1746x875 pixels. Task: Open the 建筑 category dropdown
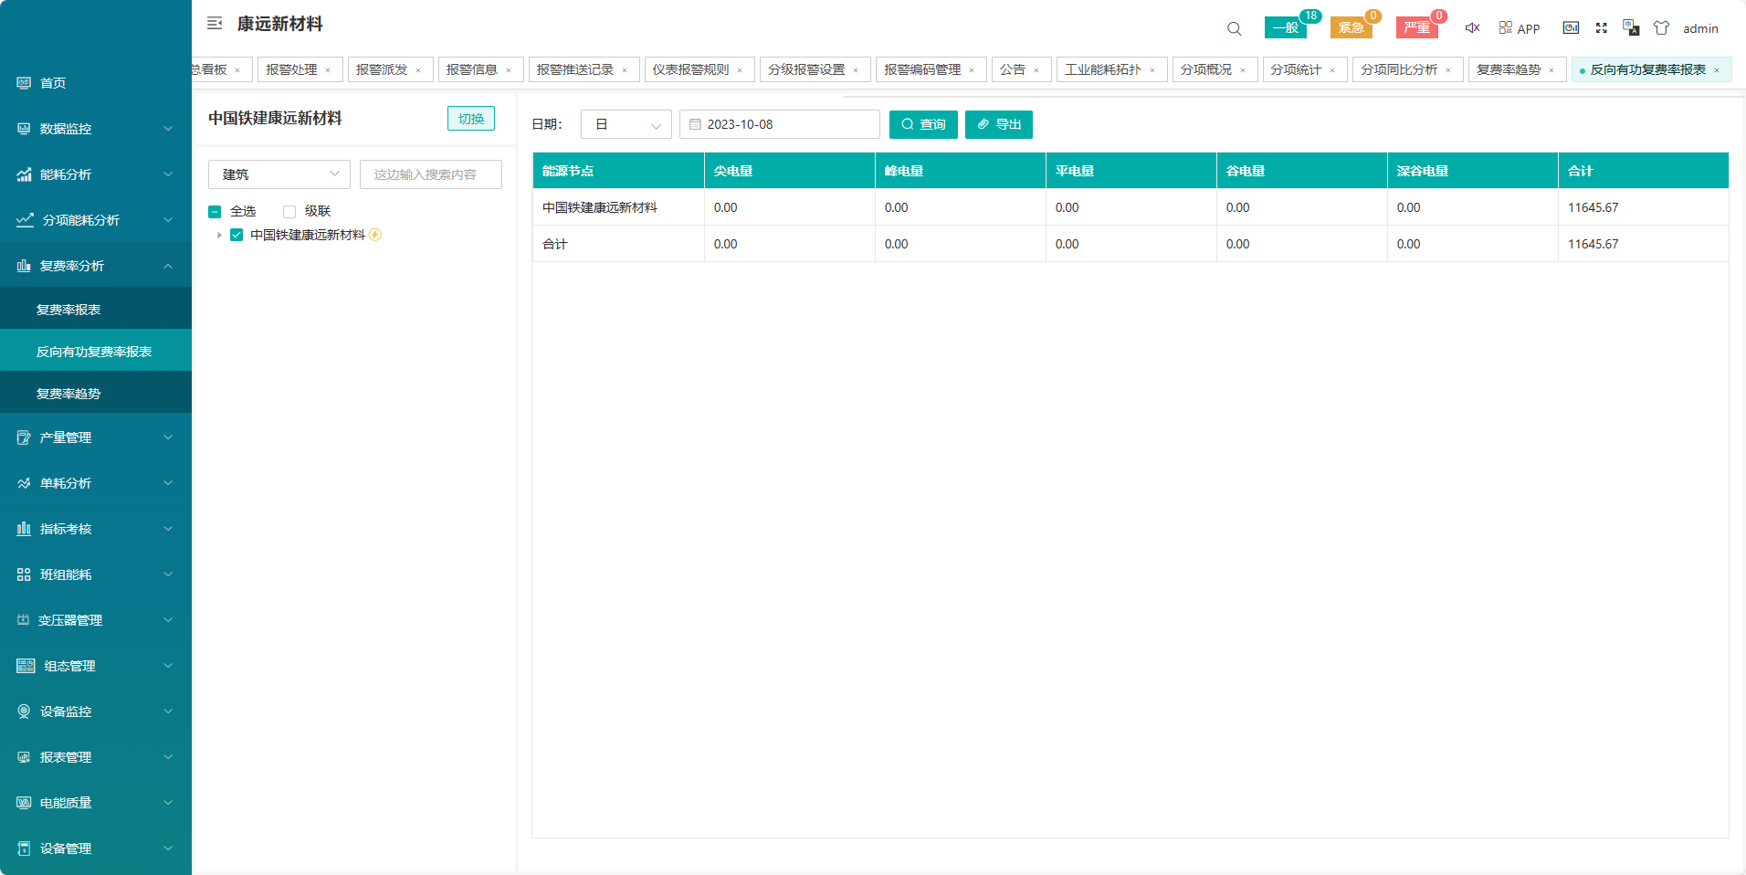point(279,174)
